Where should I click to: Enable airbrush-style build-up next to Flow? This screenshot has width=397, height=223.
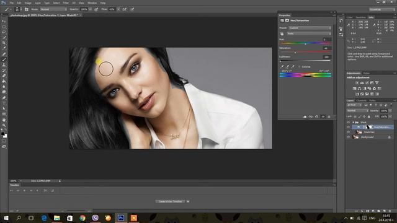125,9
